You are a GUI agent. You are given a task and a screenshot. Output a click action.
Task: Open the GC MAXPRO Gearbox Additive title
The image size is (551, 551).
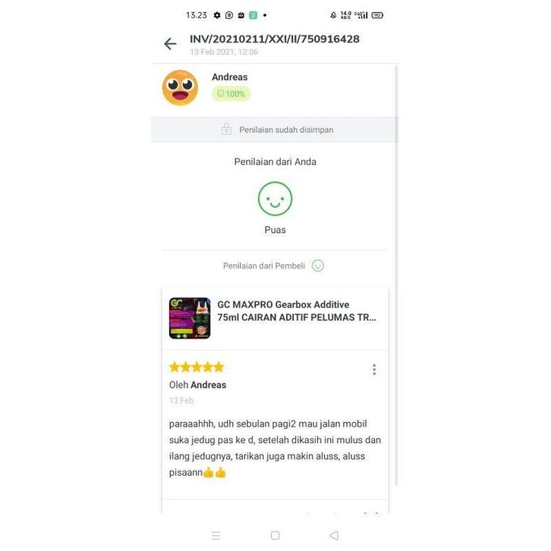click(x=297, y=311)
